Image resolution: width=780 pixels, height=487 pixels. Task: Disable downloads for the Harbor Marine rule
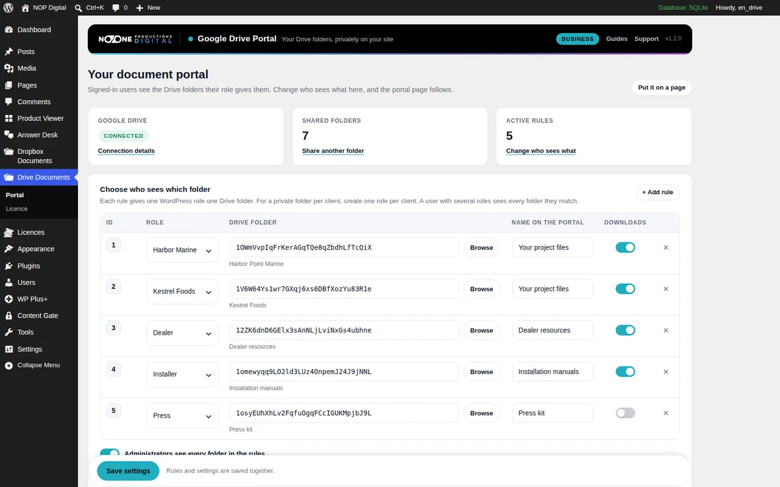click(625, 247)
